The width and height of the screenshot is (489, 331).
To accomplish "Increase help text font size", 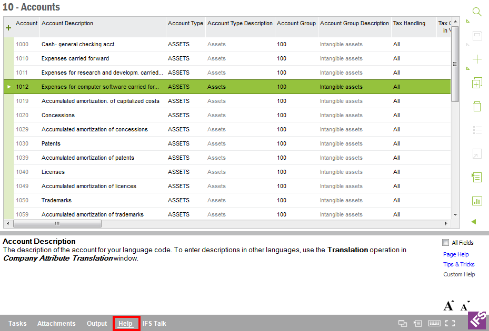I will (448, 305).
